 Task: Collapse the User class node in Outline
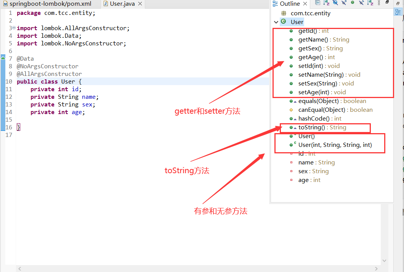[x=276, y=22]
